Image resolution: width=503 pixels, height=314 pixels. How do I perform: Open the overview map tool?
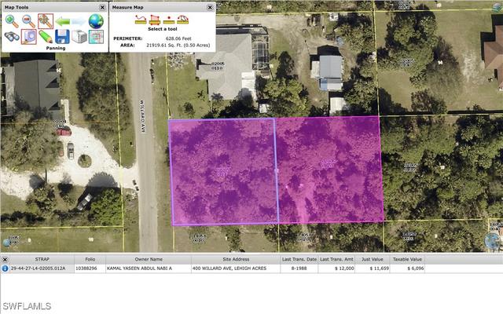click(96, 36)
